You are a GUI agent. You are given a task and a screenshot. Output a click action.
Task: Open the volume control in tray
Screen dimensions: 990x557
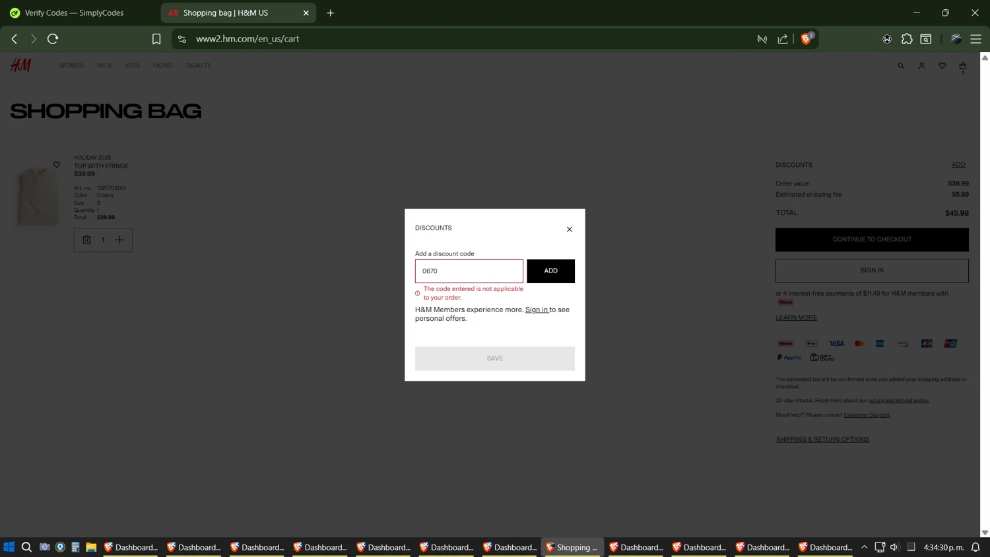(x=894, y=547)
